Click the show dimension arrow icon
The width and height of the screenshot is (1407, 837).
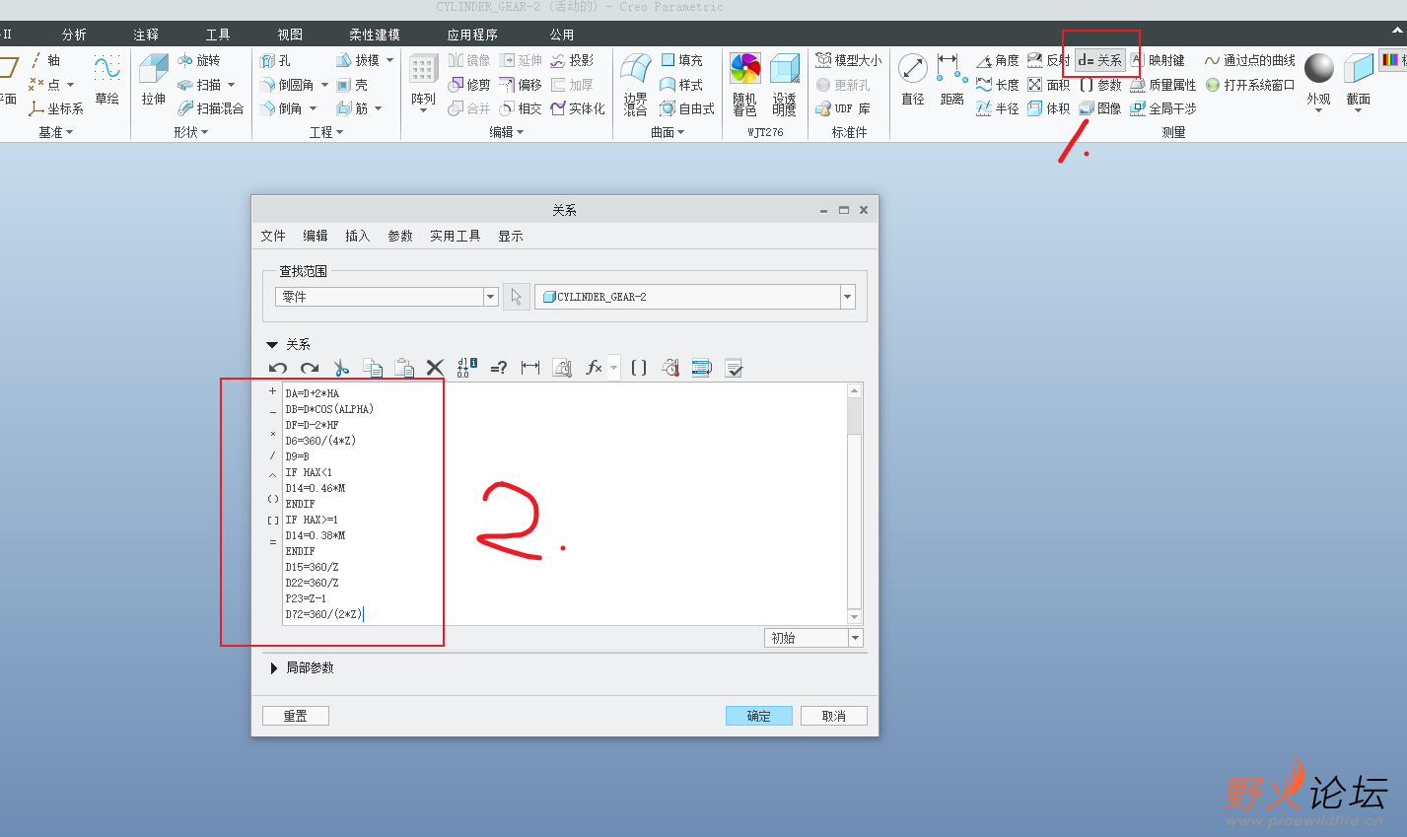point(530,368)
